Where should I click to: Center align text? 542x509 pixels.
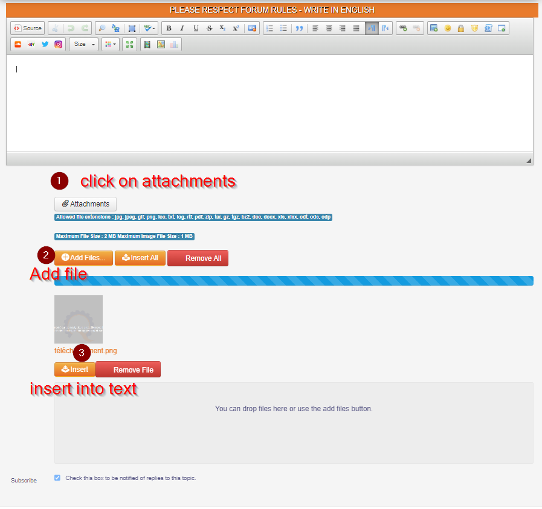[329, 28]
